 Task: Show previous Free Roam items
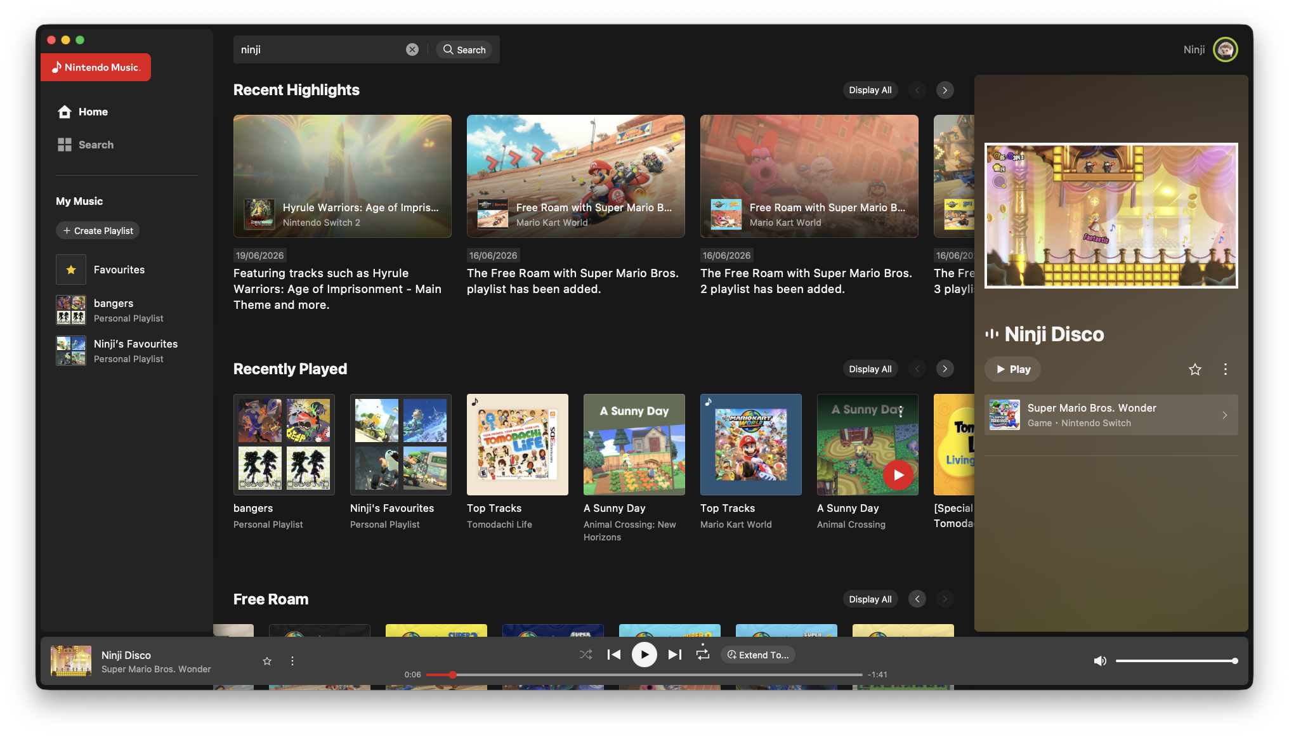[917, 599]
